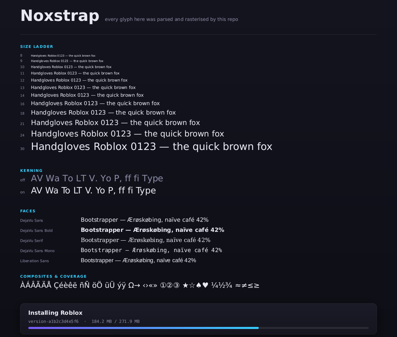Click the "DejaVu Serif" face label
Image resolution: width=397 pixels, height=337 pixels.
pyautogui.click(x=32, y=241)
